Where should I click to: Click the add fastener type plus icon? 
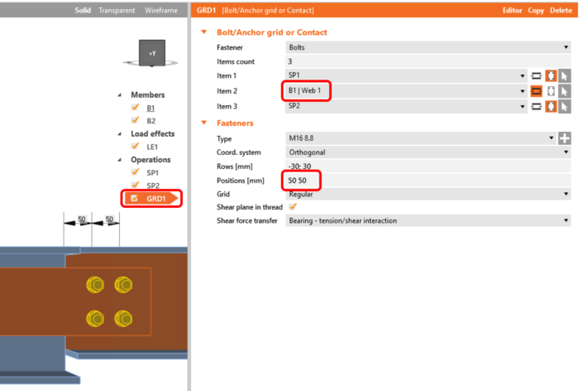click(x=564, y=138)
